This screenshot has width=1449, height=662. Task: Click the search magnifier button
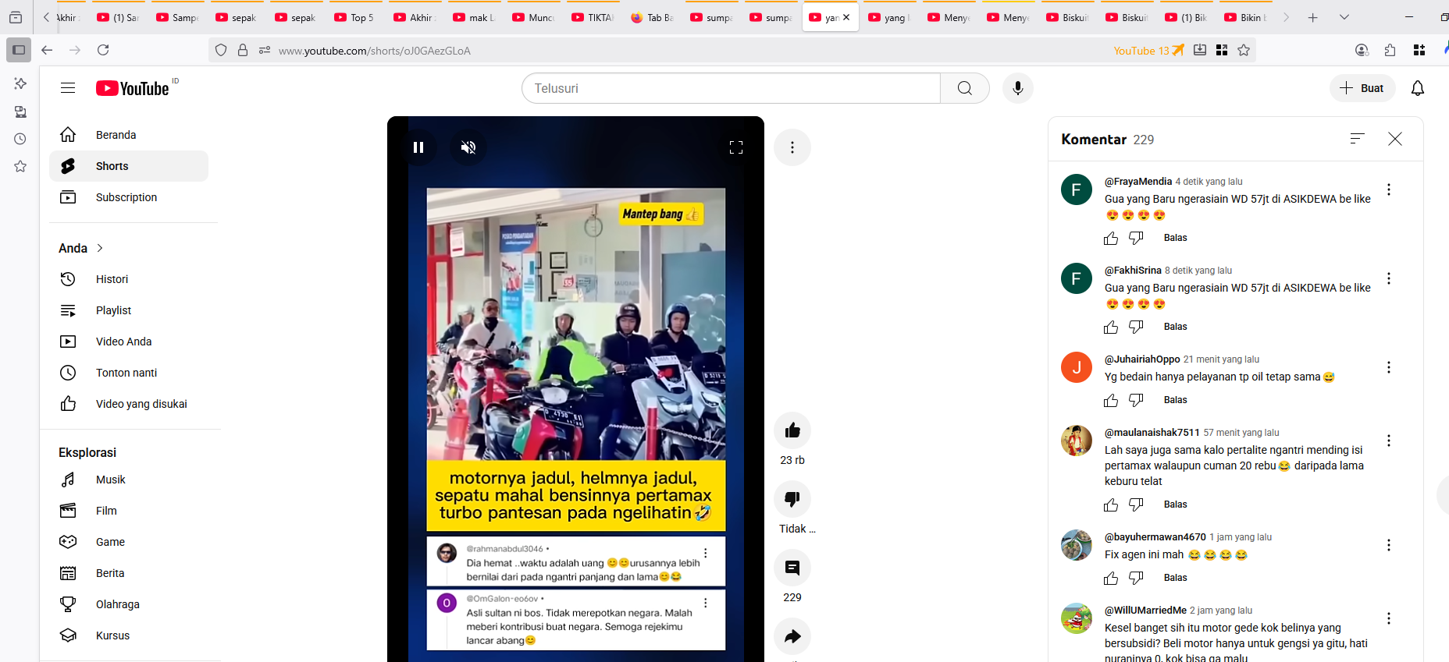(x=965, y=88)
